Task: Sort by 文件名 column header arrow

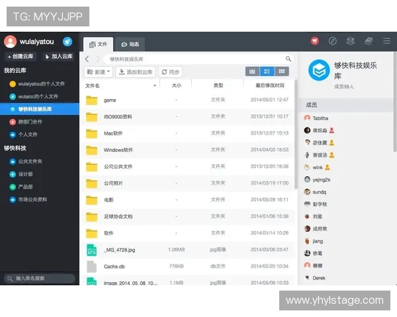Action: click(x=155, y=86)
